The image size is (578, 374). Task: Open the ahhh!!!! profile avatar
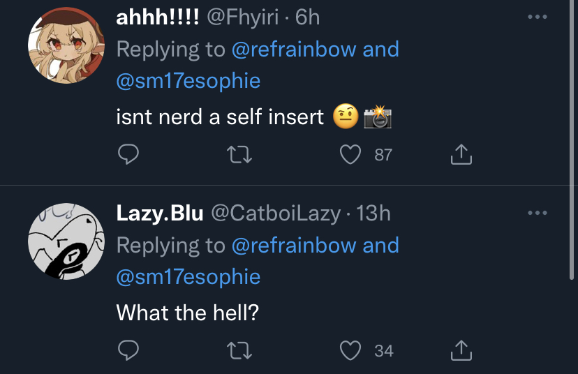pos(66,45)
